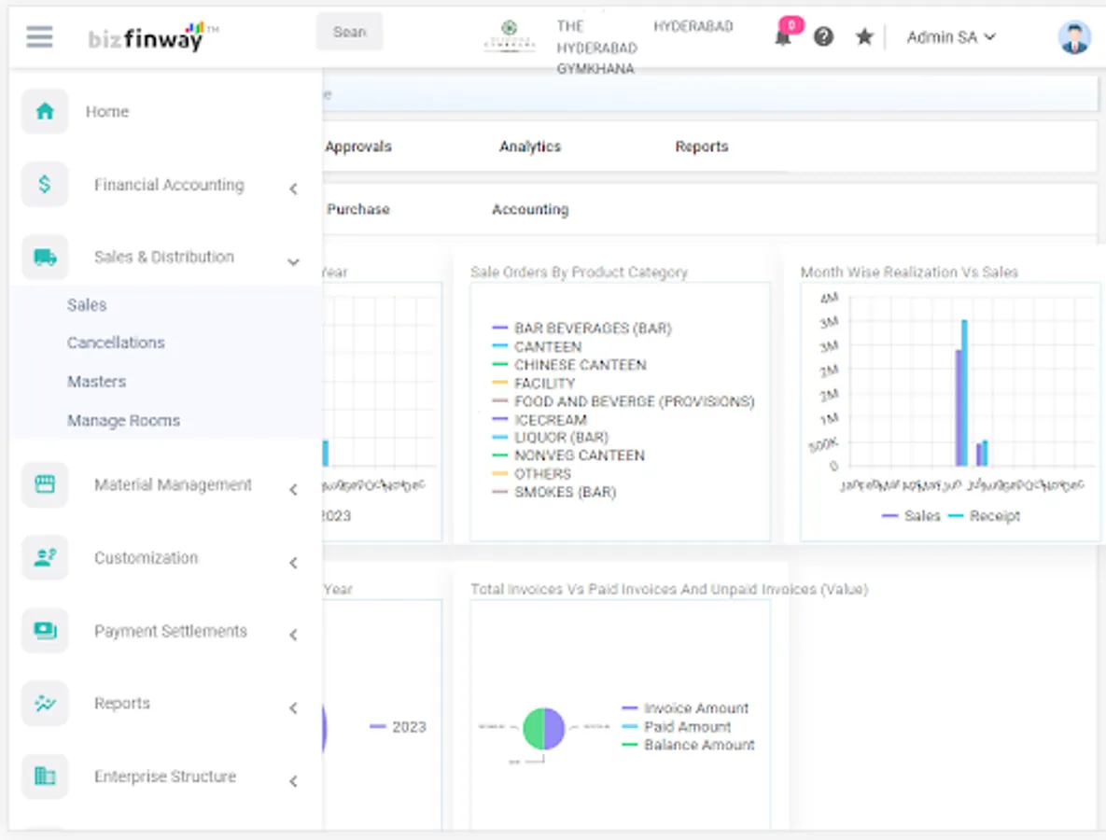The image size is (1106, 840).
Task: Click in the Search input field
Action: coord(349,32)
